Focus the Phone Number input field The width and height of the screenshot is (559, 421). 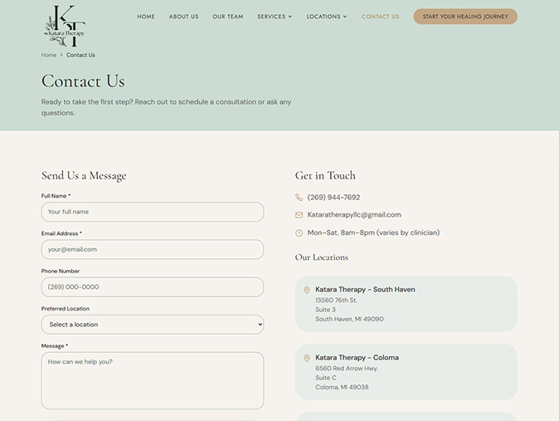[153, 286]
